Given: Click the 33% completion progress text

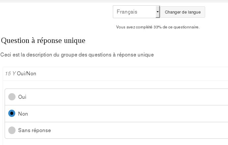Looking at the screenshot, I should coord(158,27).
